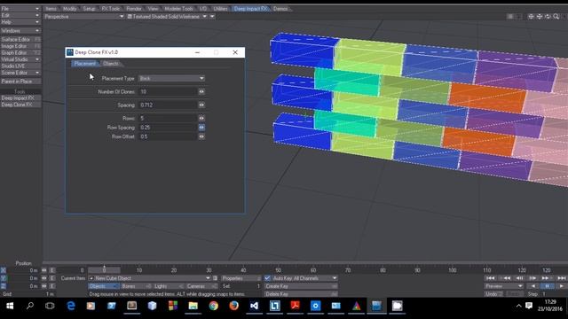
Task: Select the Placement tab in Deep Clone FX
Action: (85, 64)
